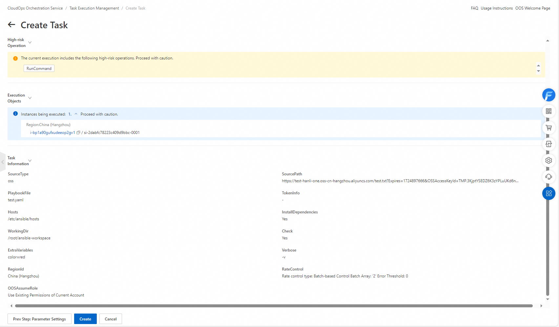The height and width of the screenshot is (327, 559).
Task: Open the settings gear floating icon
Action: [549, 161]
